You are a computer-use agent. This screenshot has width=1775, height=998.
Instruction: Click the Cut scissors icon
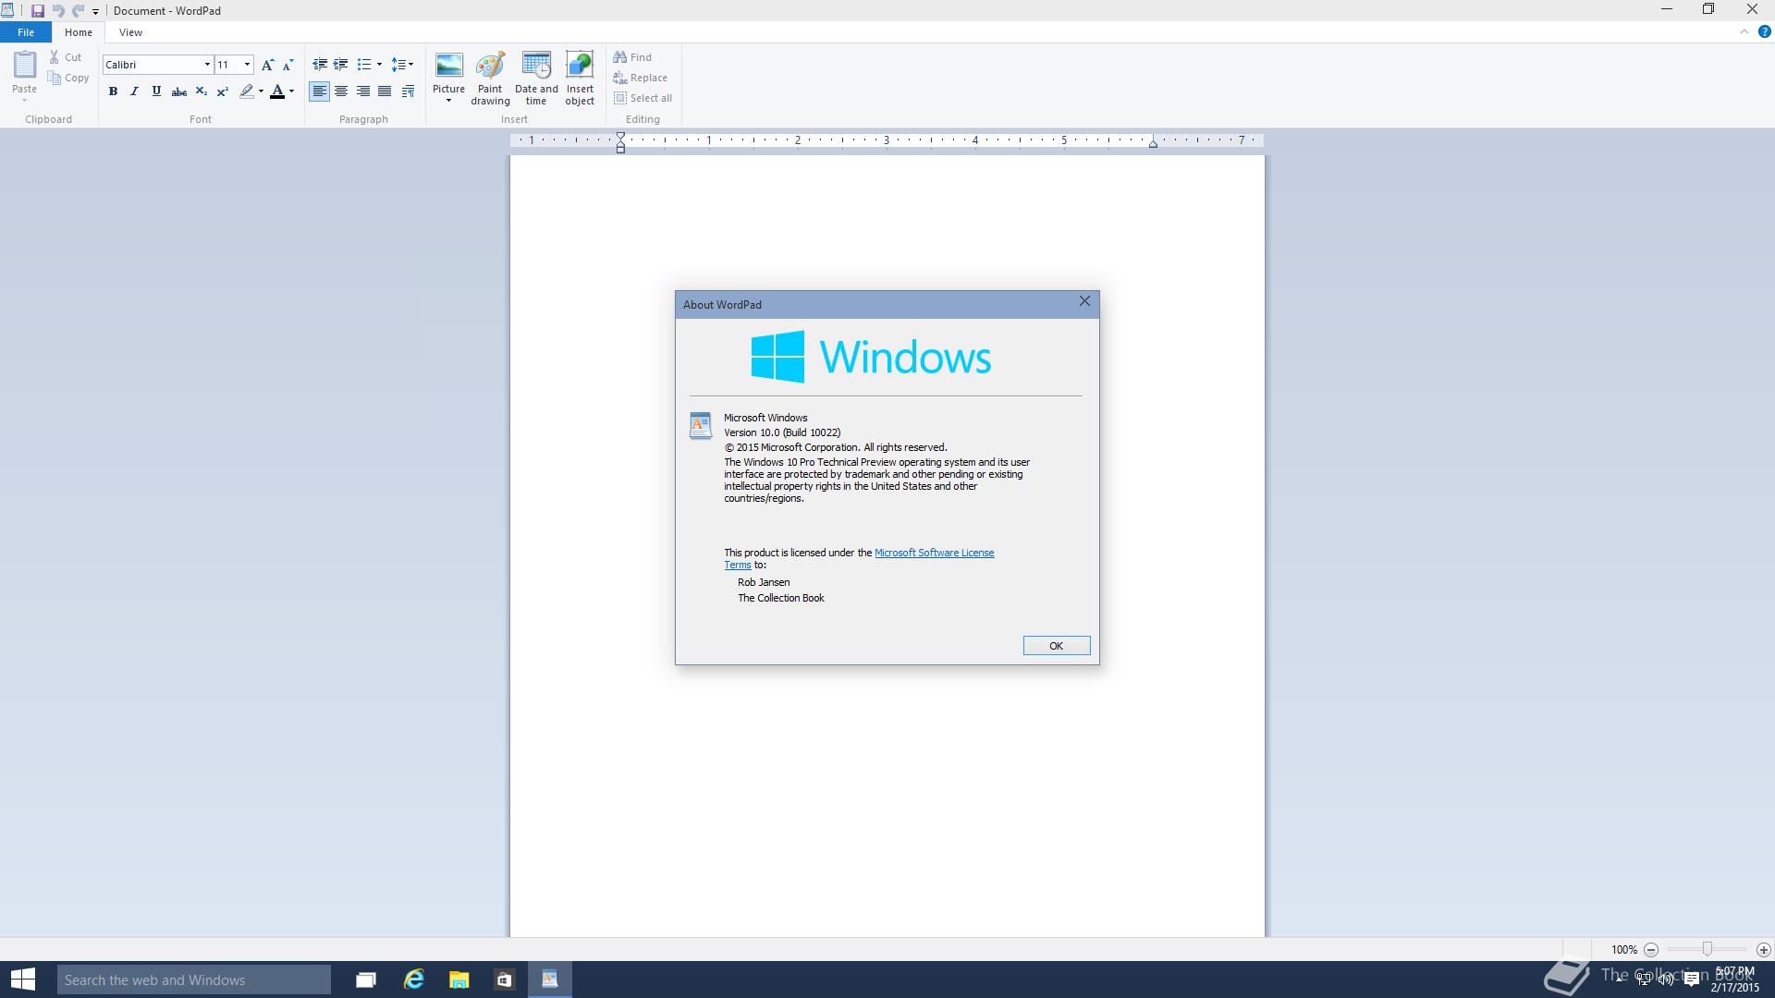55,57
